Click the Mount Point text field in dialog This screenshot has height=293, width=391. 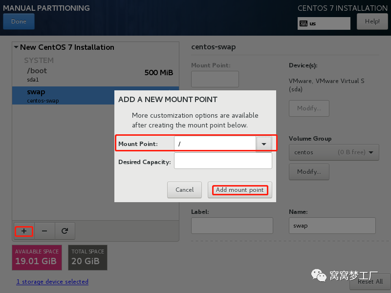215,144
